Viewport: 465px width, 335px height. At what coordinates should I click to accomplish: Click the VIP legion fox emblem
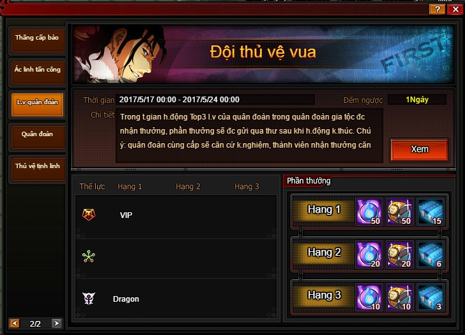[89, 215]
